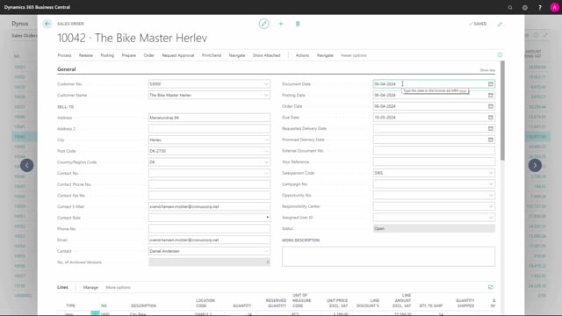Open the Prepare menu

[x=129, y=55]
